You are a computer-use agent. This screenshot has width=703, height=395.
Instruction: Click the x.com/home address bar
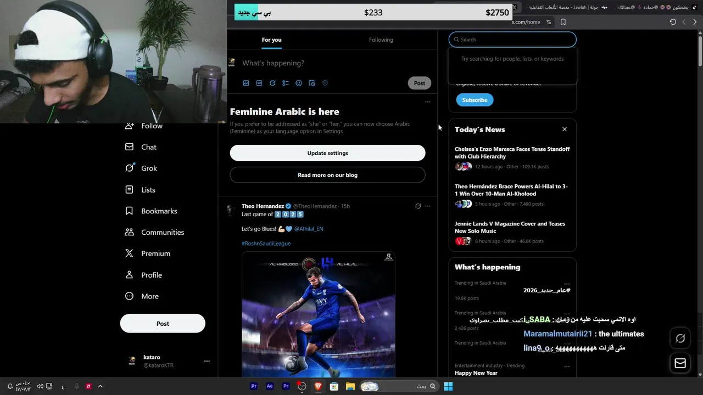pyautogui.click(x=526, y=22)
